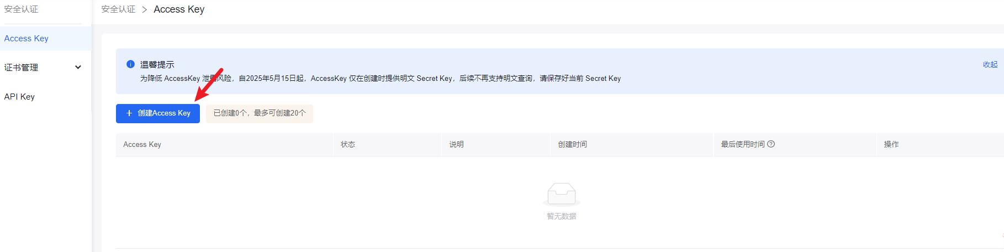1004x252 pixels.
Task: Click the 最后使用时间 column header
Action: pyautogui.click(x=742, y=145)
